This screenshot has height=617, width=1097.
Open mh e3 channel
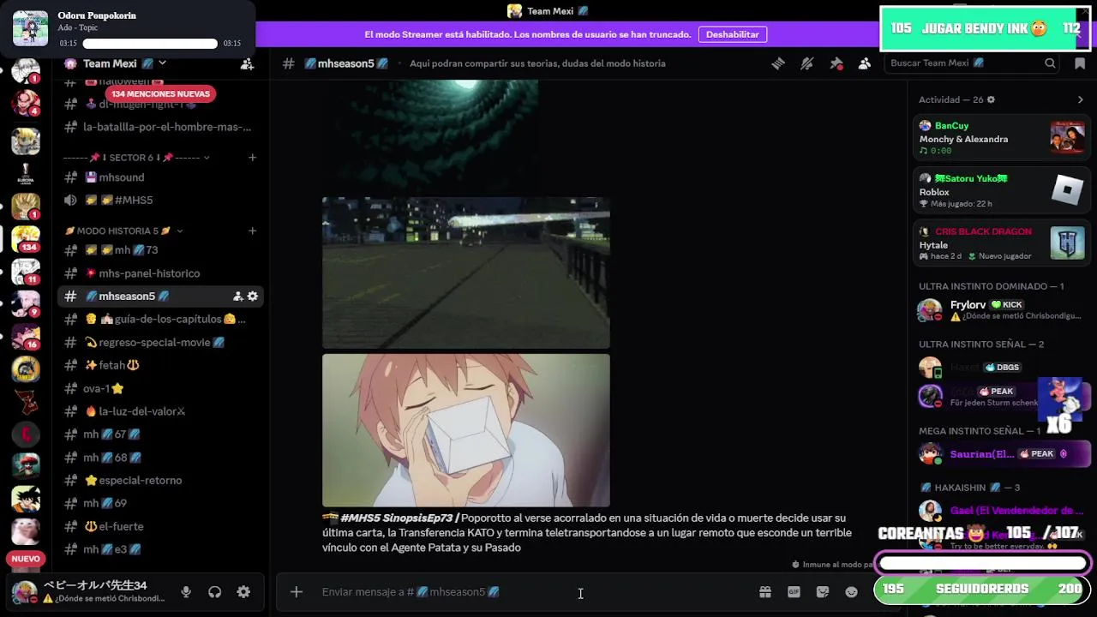point(160,549)
